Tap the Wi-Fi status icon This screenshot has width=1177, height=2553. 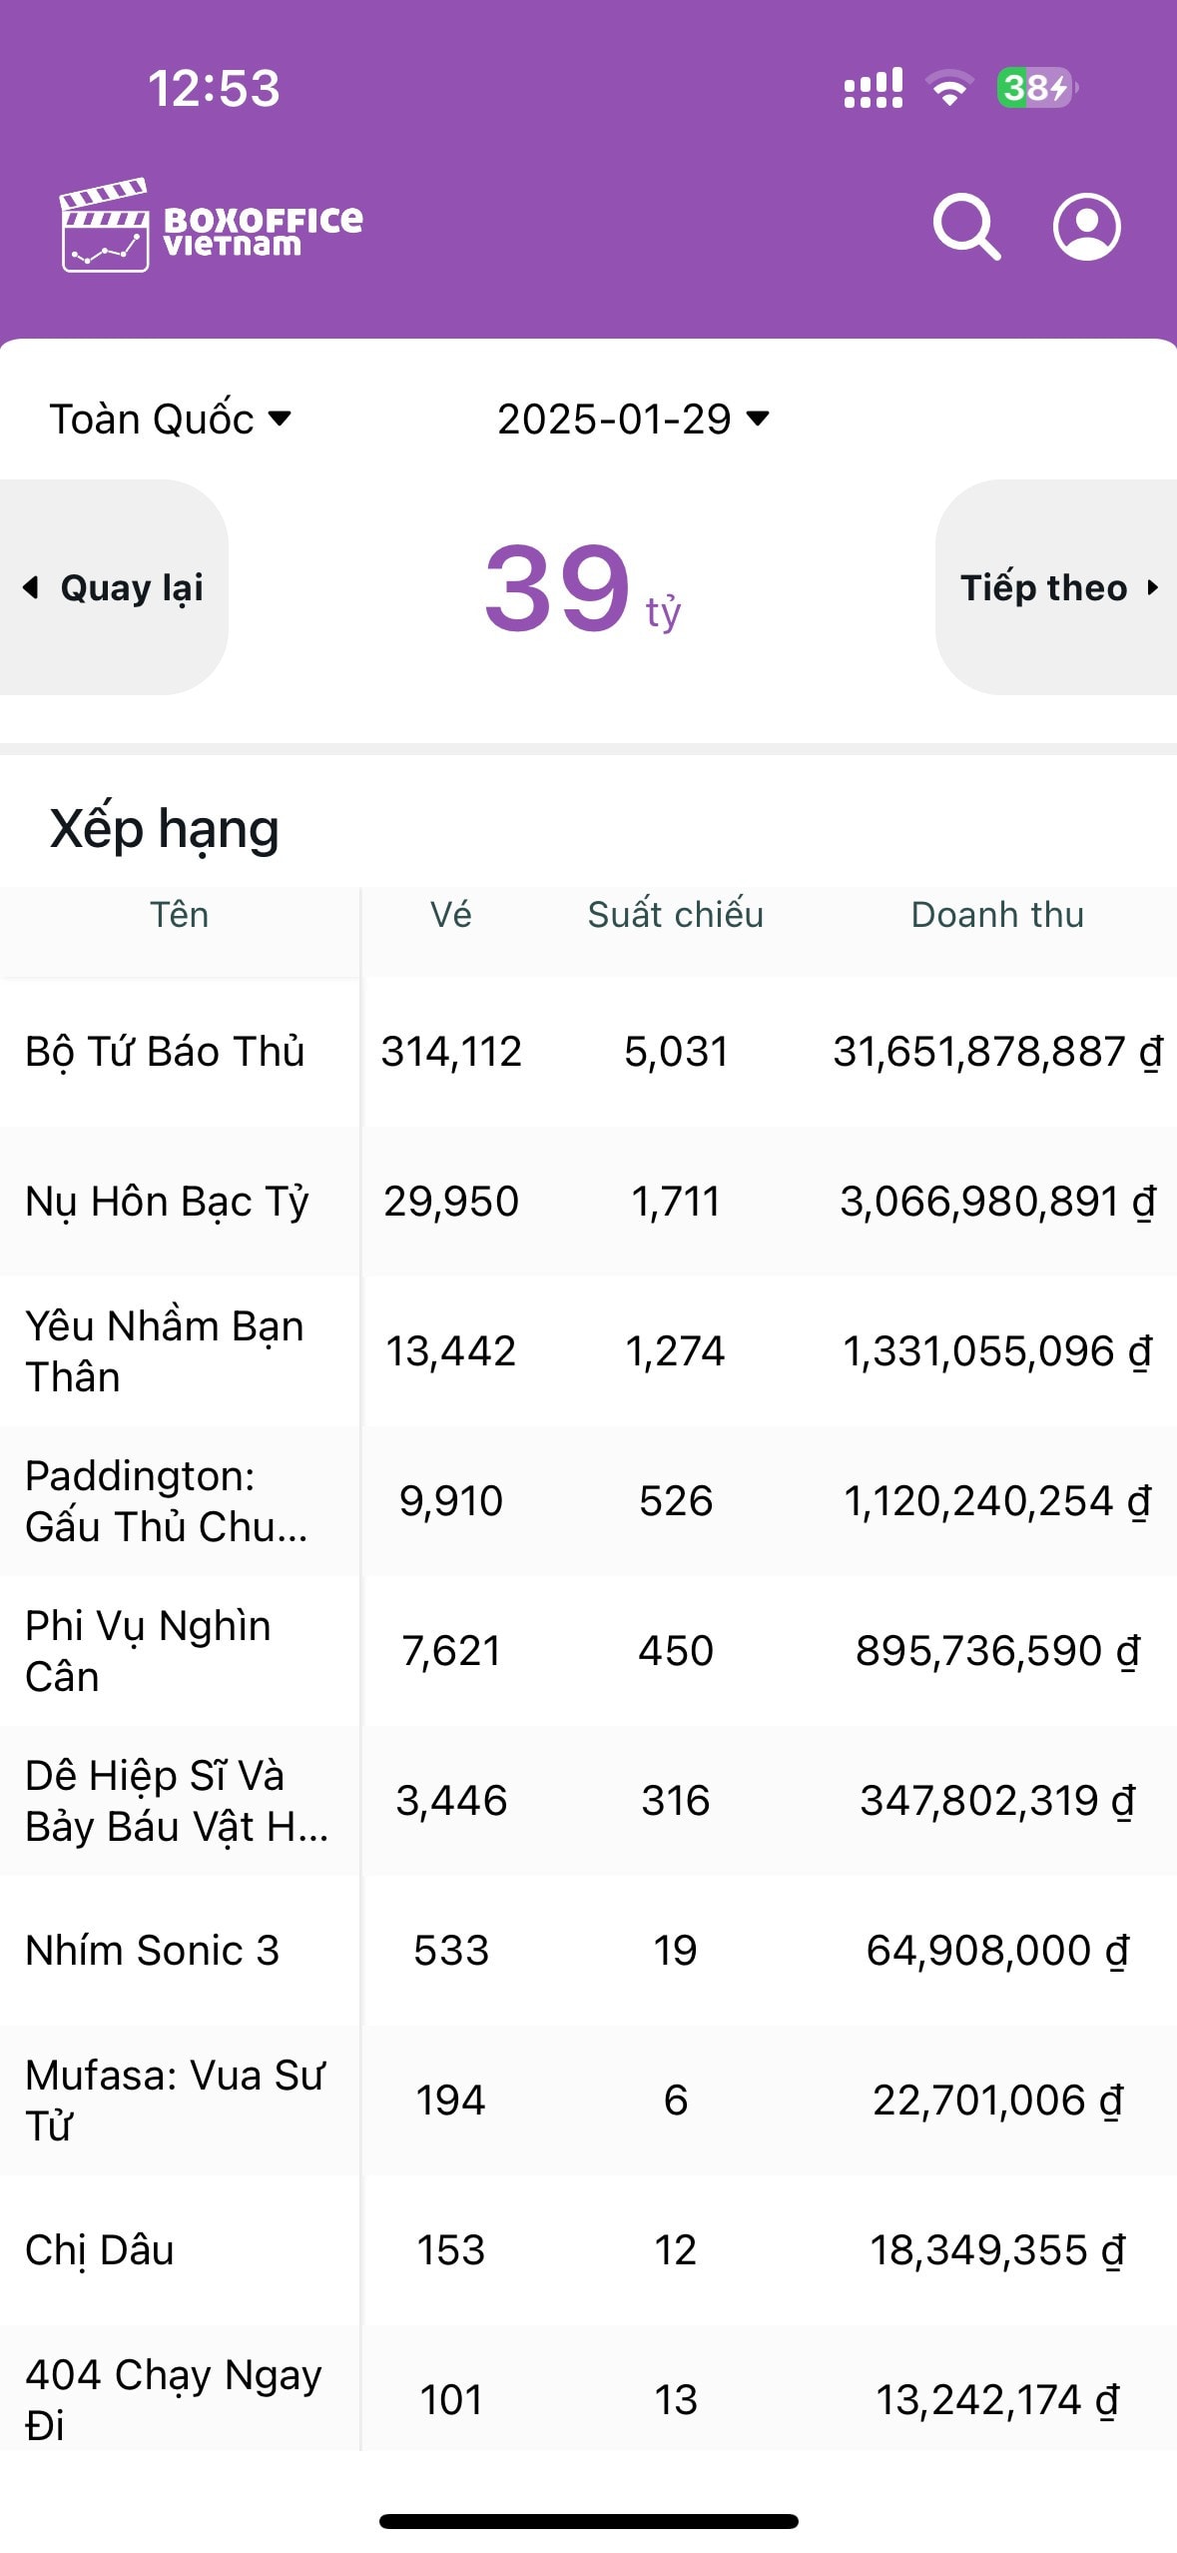point(949,89)
